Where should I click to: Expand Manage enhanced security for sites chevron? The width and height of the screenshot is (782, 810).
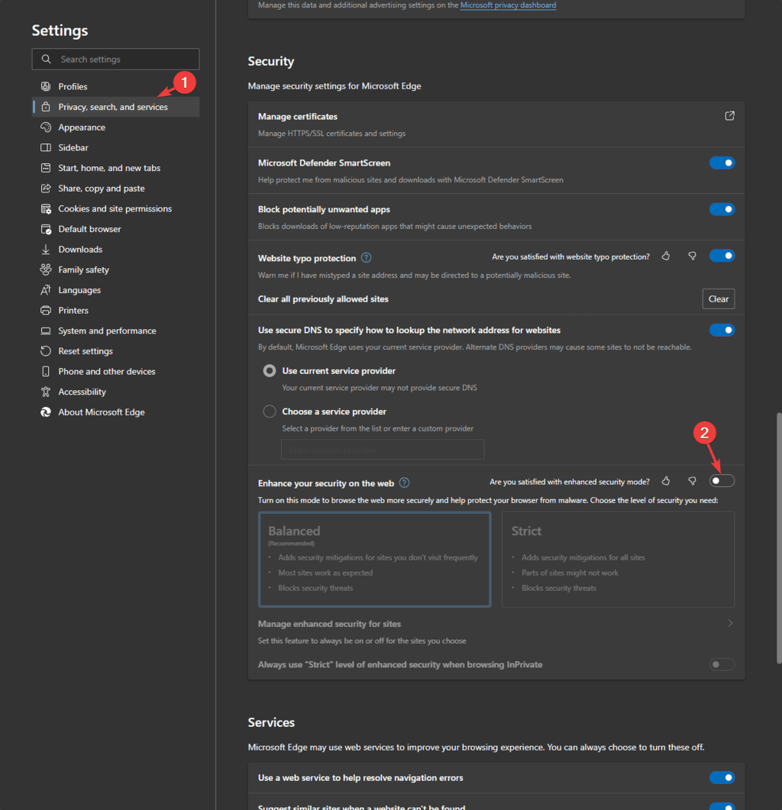(730, 624)
